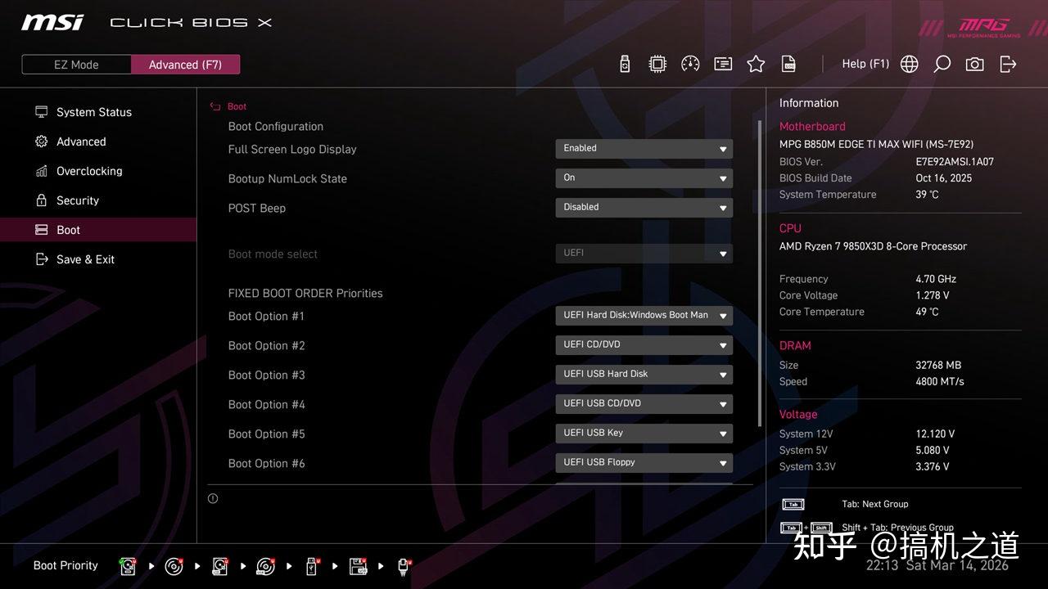Image resolution: width=1048 pixels, height=589 pixels.
Task: Click the FIXED BOOT ORDER Priorities heading
Action: pos(305,294)
